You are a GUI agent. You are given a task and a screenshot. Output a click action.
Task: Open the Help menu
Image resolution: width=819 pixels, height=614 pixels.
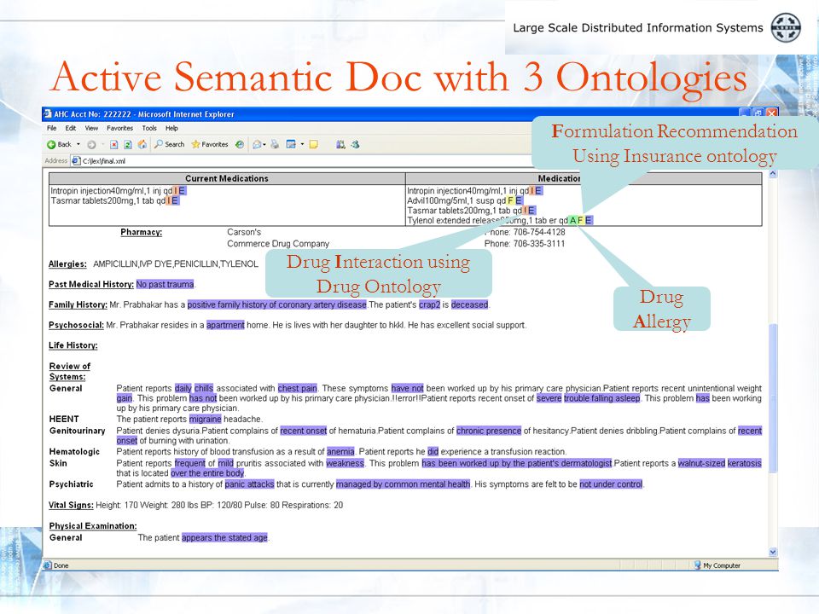tap(171, 128)
